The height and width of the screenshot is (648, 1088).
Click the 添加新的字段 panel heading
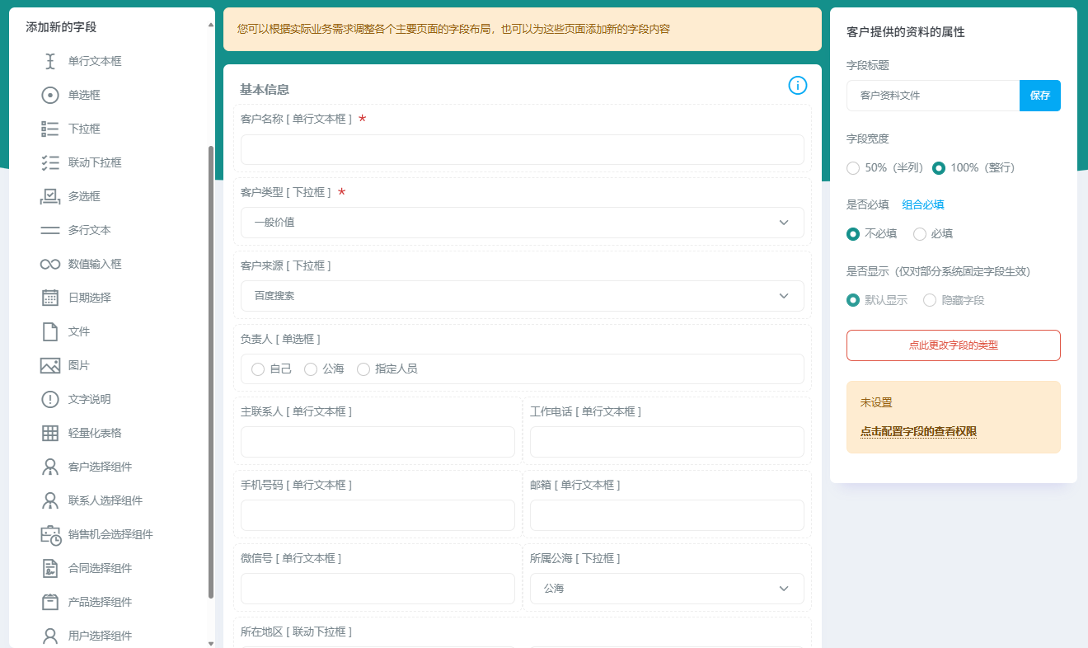(x=61, y=27)
